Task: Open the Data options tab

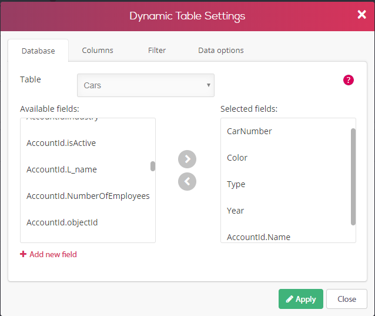Action: [221, 50]
